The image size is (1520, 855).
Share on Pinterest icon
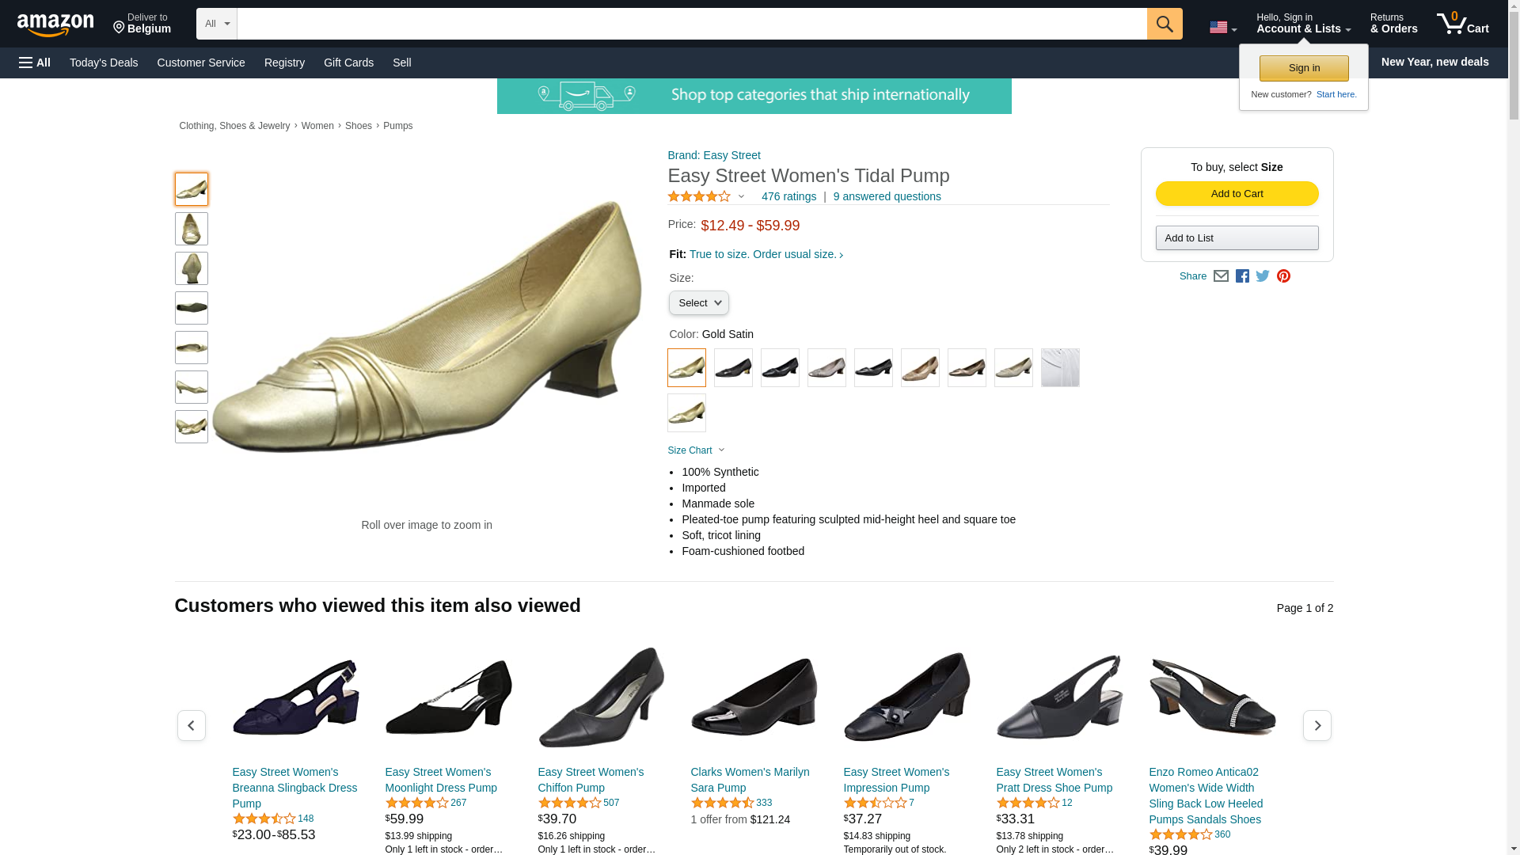point(1283,276)
